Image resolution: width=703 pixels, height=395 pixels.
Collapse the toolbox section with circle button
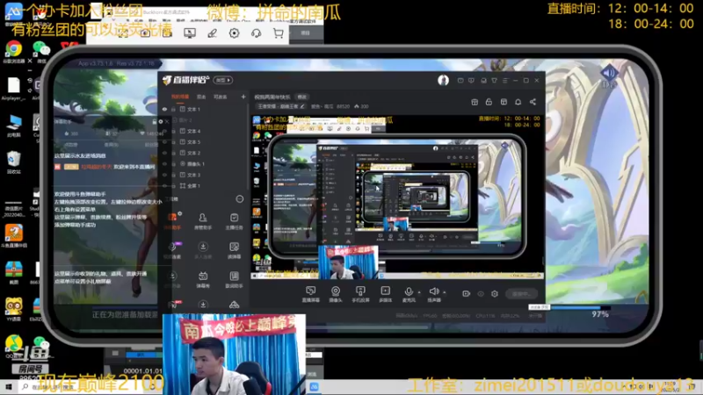pos(239,199)
